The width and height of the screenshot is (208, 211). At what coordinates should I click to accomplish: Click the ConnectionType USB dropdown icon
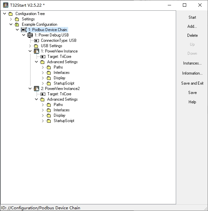[37, 40]
